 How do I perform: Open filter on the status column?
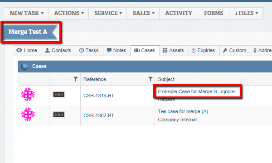(75, 79)
